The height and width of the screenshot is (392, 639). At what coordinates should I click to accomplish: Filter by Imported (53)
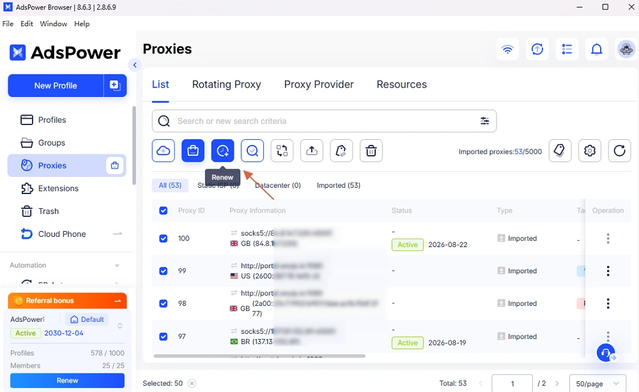(x=338, y=185)
